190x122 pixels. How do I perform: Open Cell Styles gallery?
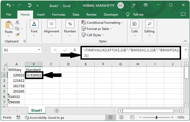tap(93, 35)
